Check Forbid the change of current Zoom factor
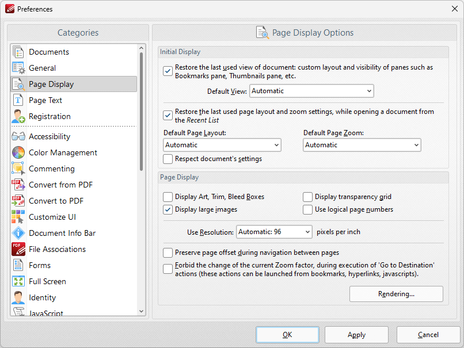The width and height of the screenshot is (464, 348). pos(168,269)
